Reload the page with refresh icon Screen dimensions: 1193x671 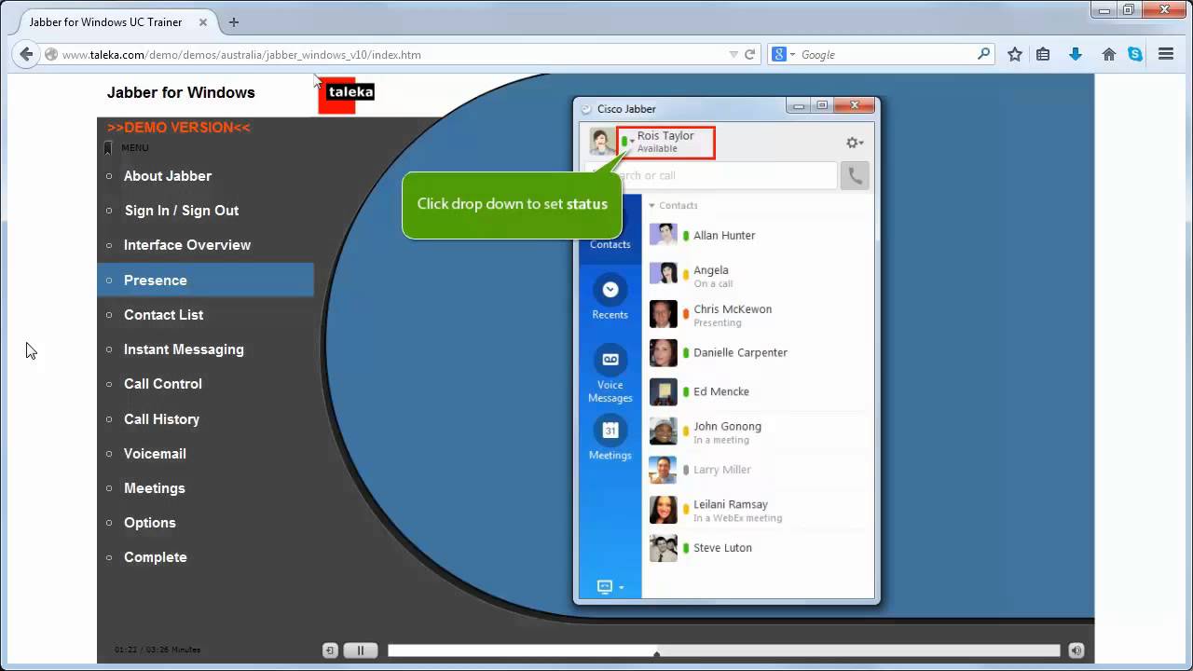point(749,55)
